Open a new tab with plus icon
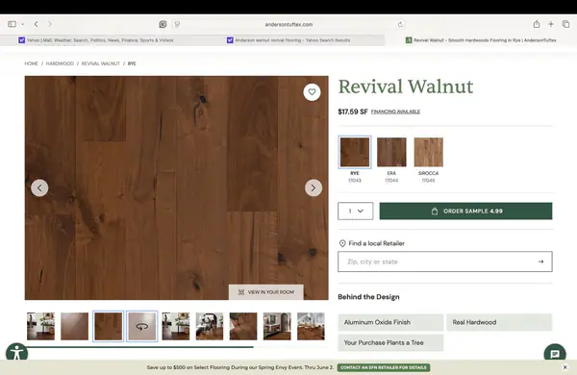Viewport: 577px width, 375px height. (551, 24)
